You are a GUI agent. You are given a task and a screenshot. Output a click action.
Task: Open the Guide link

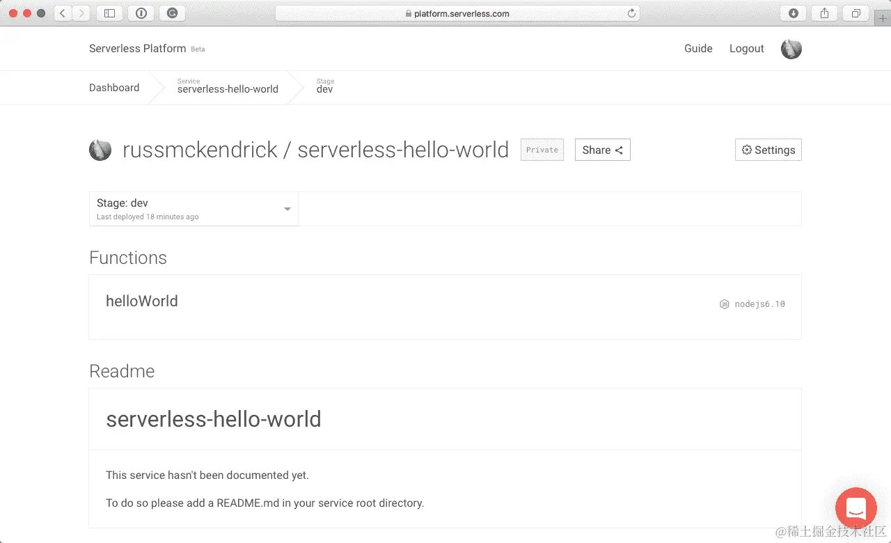pyautogui.click(x=698, y=49)
